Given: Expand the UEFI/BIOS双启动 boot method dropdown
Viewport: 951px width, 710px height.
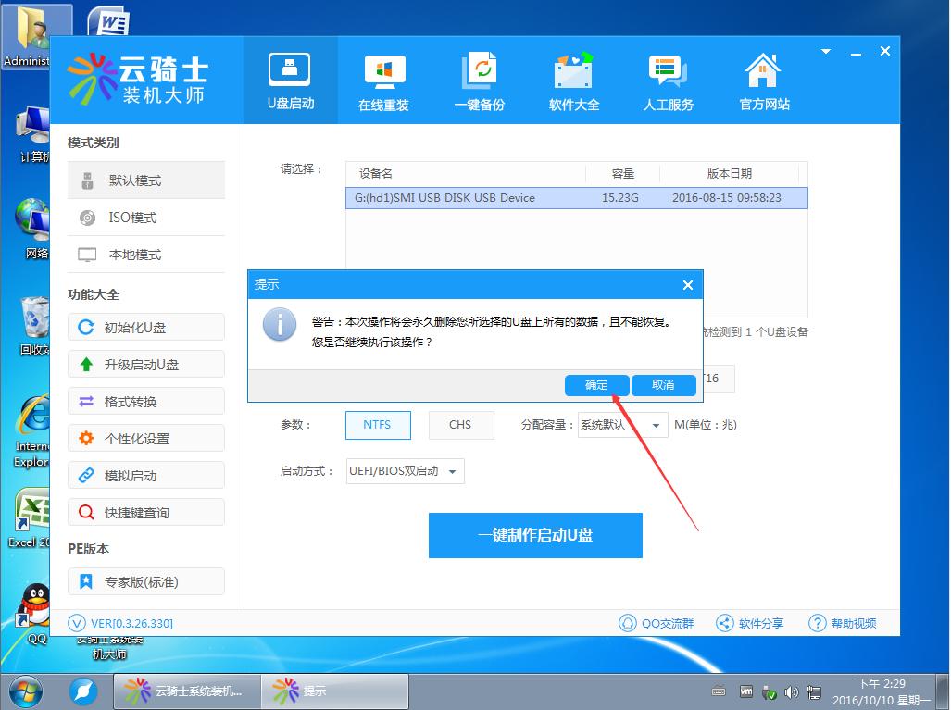Looking at the screenshot, I should point(405,470).
